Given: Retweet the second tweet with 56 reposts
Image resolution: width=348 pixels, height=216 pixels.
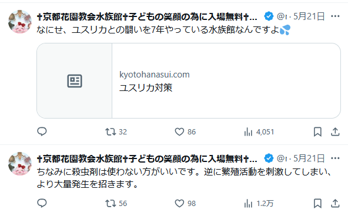Looking at the screenshot, I should (116, 203).
